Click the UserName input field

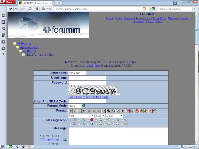pos(87,78)
